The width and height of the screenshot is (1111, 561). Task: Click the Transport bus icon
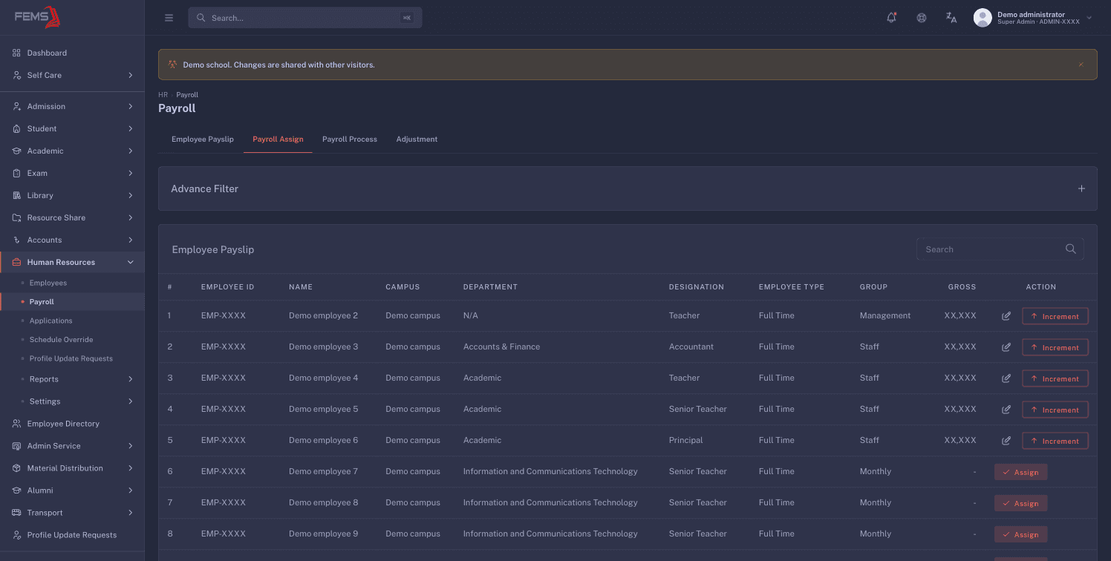[x=17, y=513]
